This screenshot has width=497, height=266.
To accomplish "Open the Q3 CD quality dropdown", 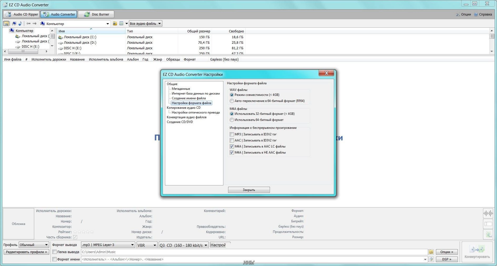I will (x=184, y=245).
